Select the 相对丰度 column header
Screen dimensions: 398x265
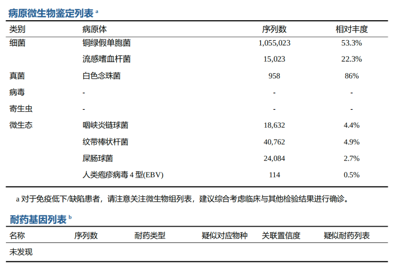point(351,29)
